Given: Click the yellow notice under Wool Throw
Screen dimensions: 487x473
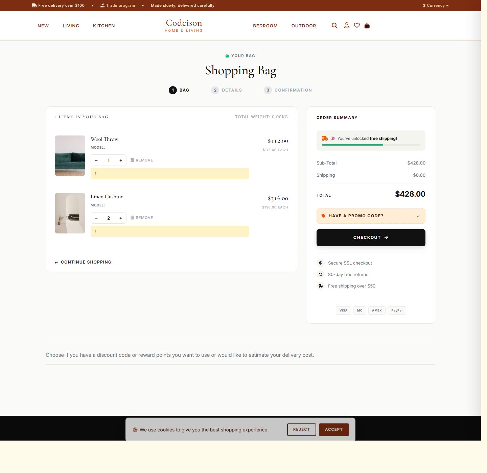Looking at the screenshot, I should pos(170,173).
